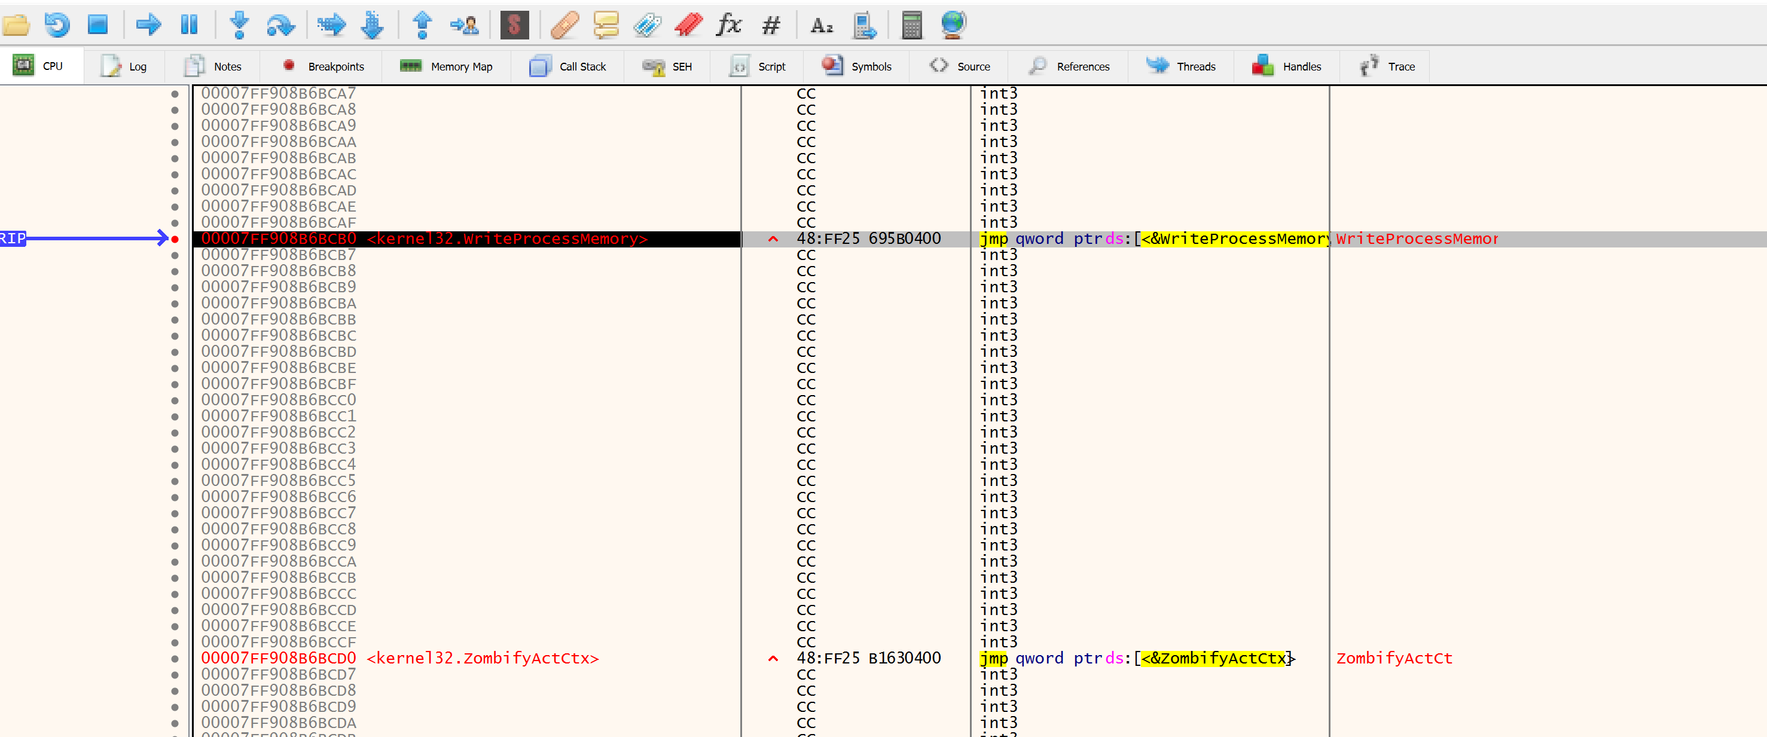The width and height of the screenshot is (1767, 737).
Task: Click the WriteProcessMemor comment text
Action: point(1417,238)
